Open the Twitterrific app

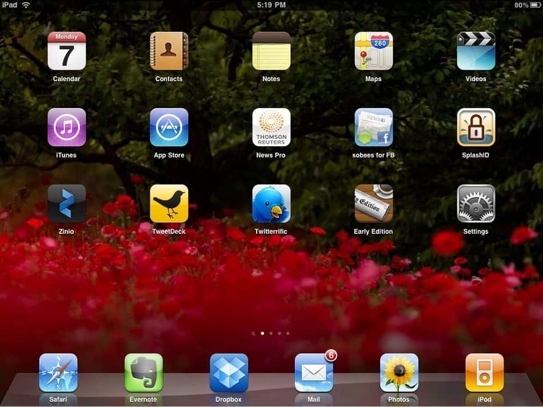pos(271,203)
